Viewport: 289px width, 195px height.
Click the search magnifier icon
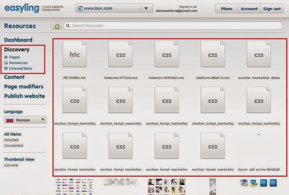point(68,26)
